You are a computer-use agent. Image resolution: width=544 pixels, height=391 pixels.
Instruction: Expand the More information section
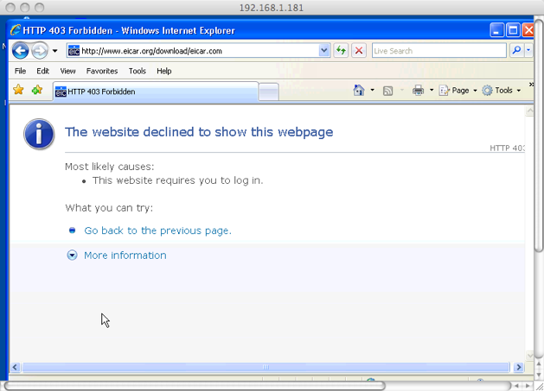click(72, 255)
